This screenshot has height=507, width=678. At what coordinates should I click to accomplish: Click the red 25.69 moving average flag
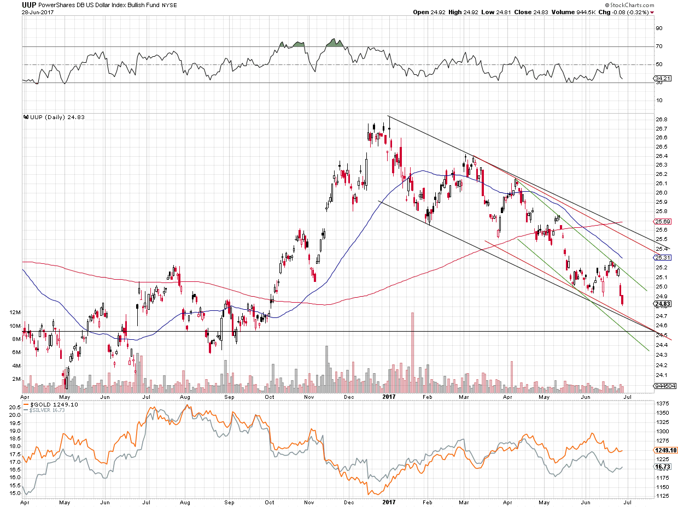point(662,221)
